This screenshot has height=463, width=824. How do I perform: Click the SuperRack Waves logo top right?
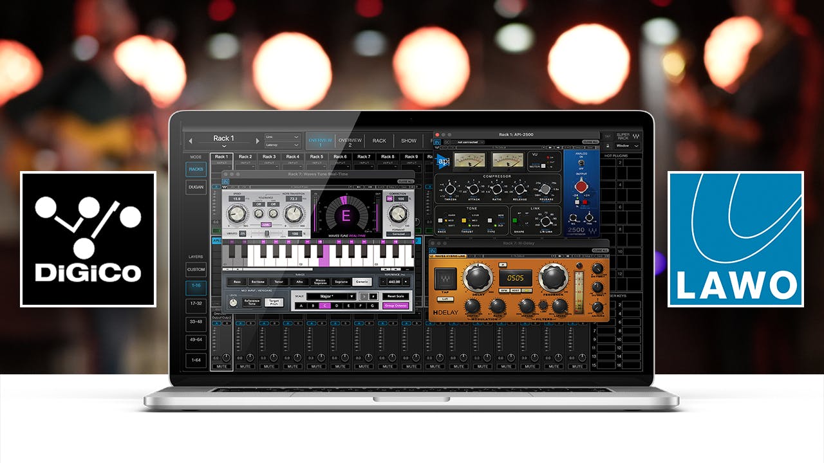coord(636,136)
